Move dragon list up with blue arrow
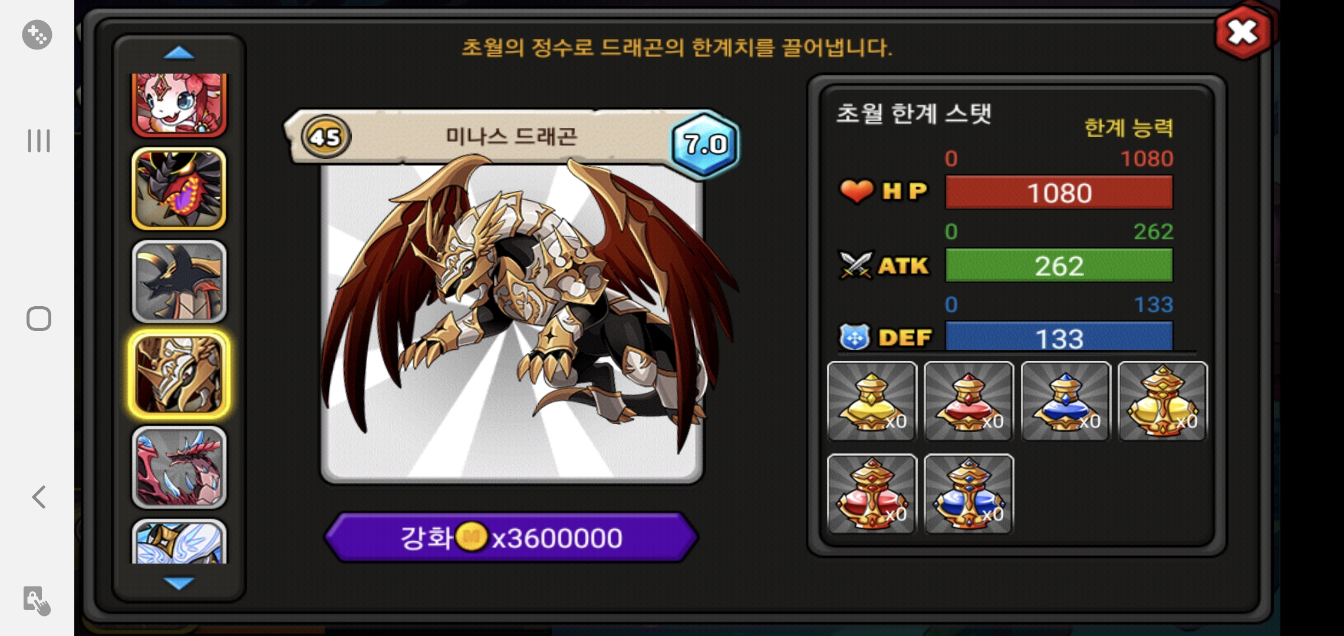 click(179, 53)
